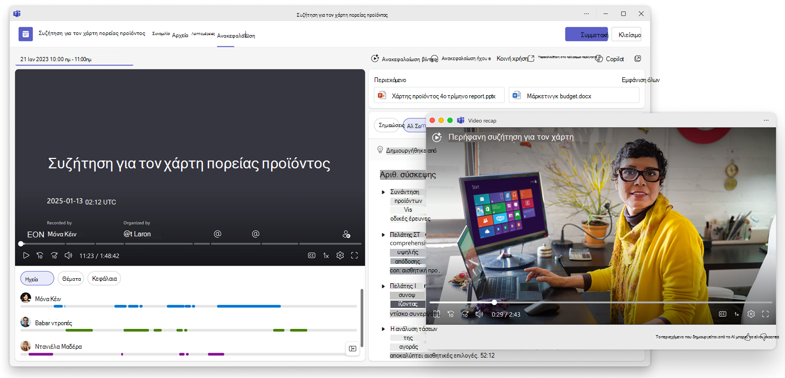Screen dimensions: 785x378
Task: Click Ντανιέλα Μαδέρα speaker avatar
Action: [x=26, y=346]
